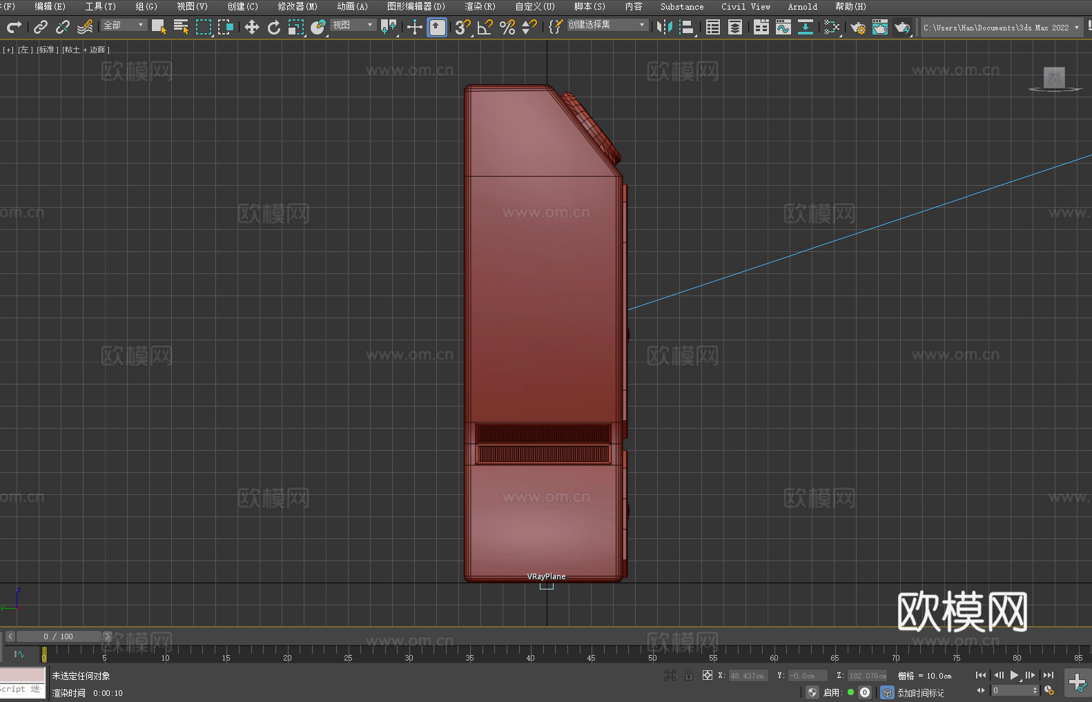This screenshot has width=1092, height=702.
Task: Click the Use Pivot Point Center icon
Action: (x=389, y=27)
